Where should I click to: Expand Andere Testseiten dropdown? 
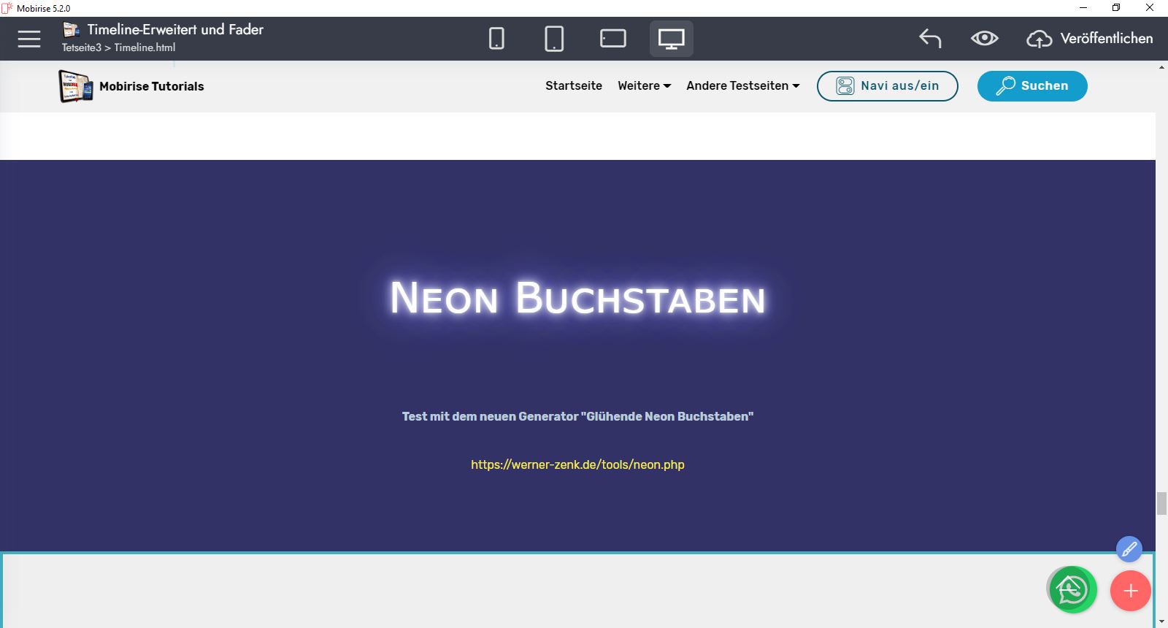click(x=742, y=86)
